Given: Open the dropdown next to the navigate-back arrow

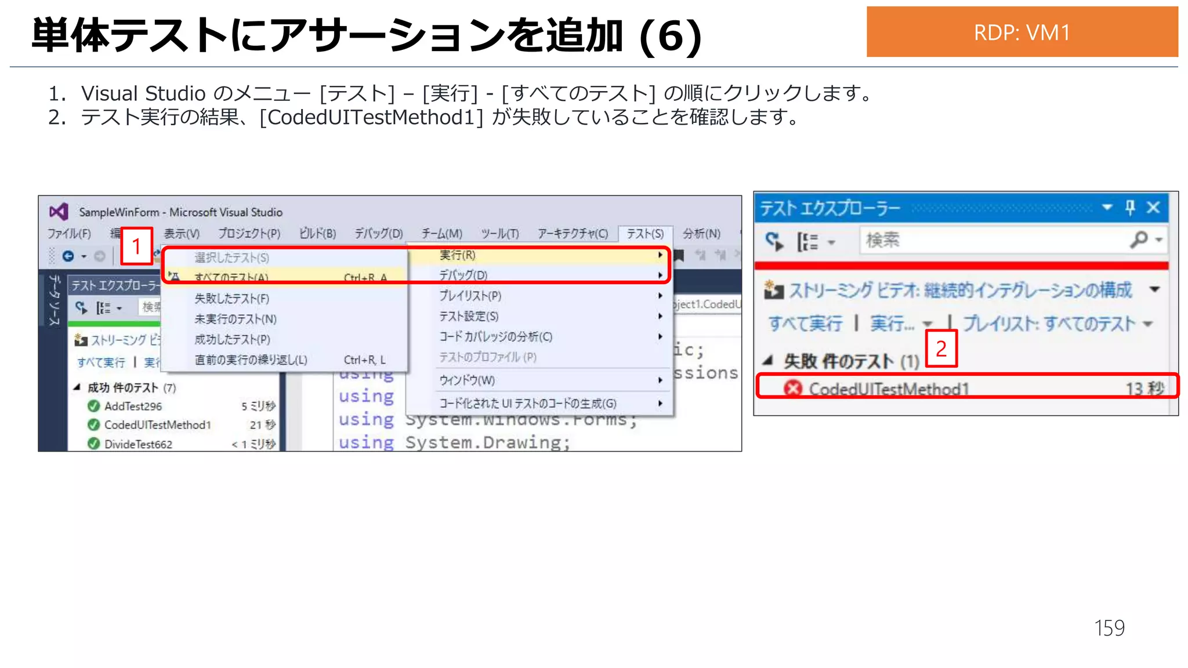Looking at the screenshot, I should click(x=84, y=256).
